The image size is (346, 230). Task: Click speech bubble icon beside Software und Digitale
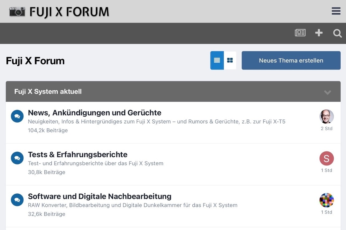17,200
